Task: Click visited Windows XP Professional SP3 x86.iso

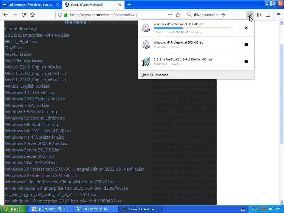Action: click(41, 176)
